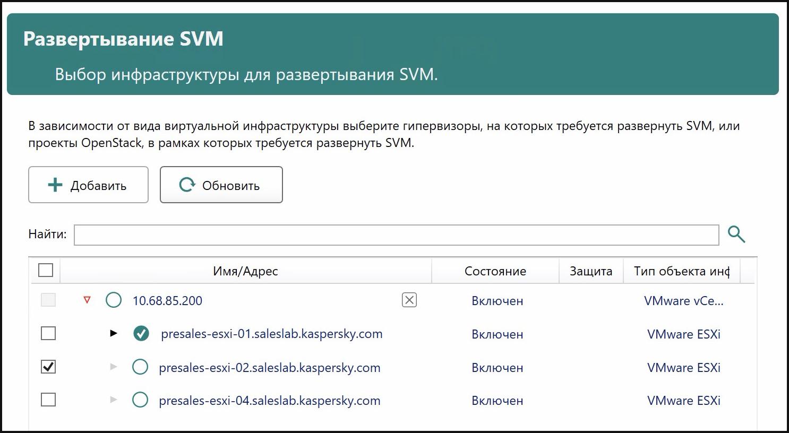Expand the presales-esxi-02 tree node
The image size is (789, 433).
114,367
